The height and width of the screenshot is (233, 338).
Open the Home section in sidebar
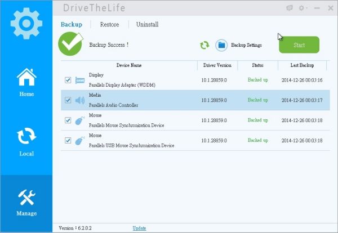click(26, 82)
